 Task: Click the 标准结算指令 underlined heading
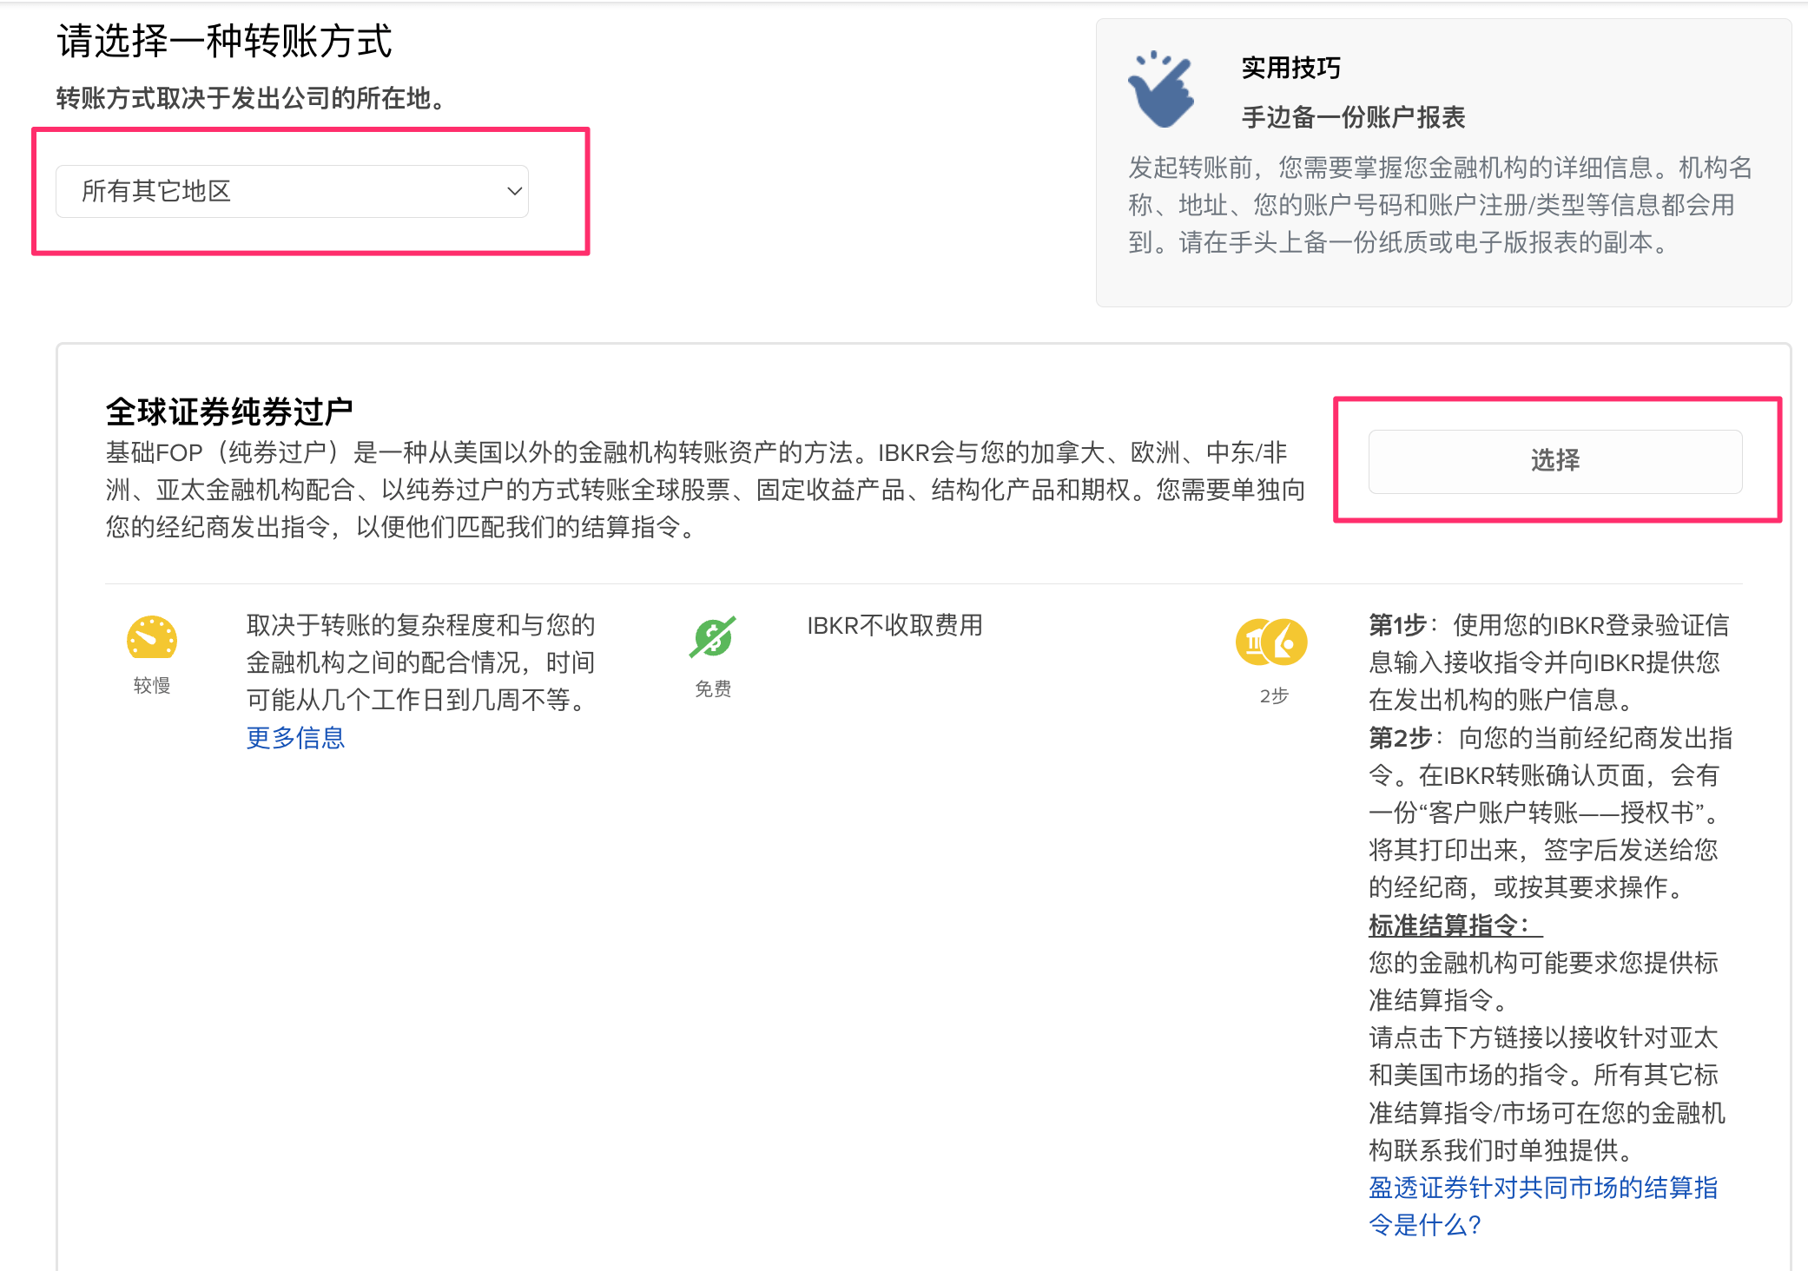1455,925
